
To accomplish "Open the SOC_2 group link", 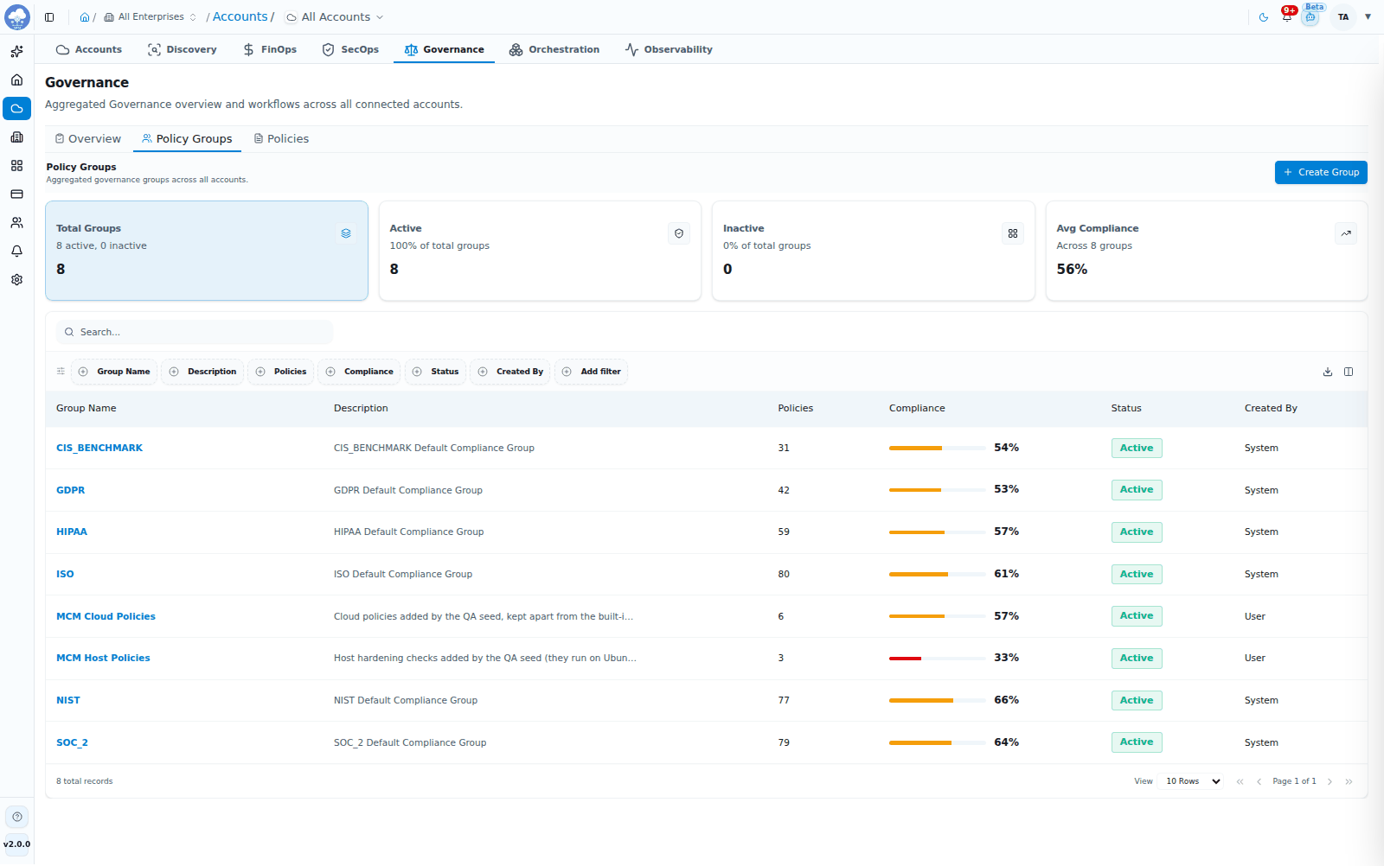I will [72, 743].
